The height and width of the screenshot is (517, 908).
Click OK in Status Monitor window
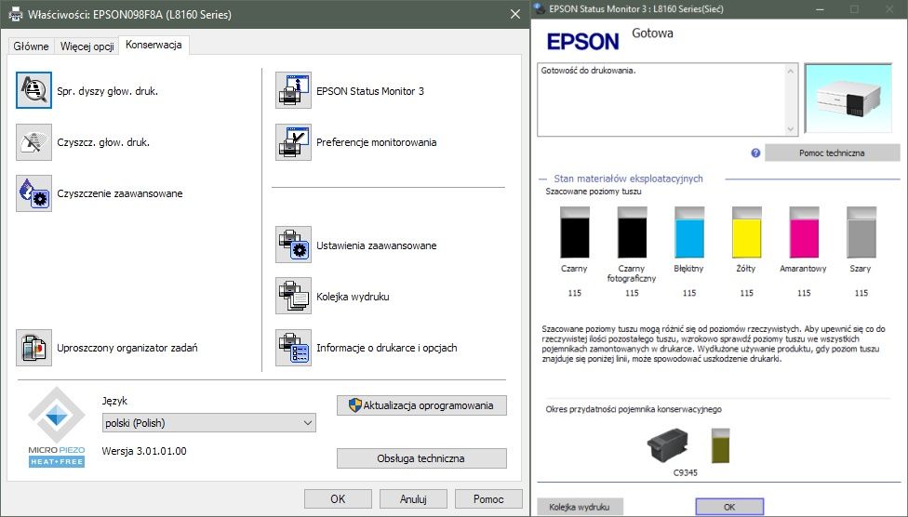tap(729, 507)
